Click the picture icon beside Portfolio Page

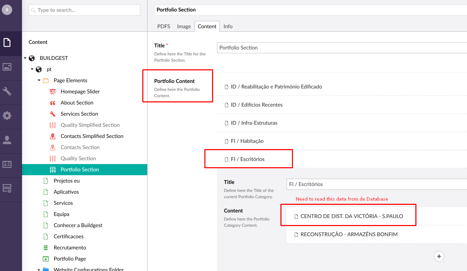click(x=45, y=259)
